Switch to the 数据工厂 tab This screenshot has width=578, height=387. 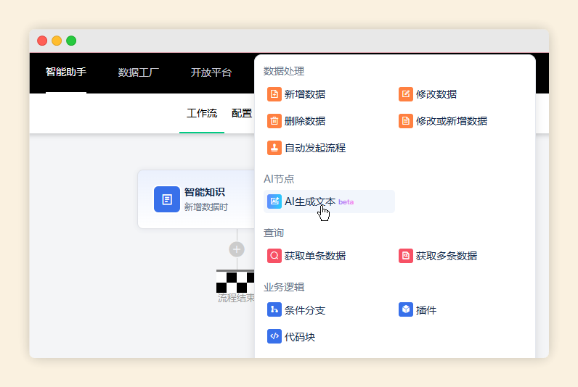(x=139, y=72)
